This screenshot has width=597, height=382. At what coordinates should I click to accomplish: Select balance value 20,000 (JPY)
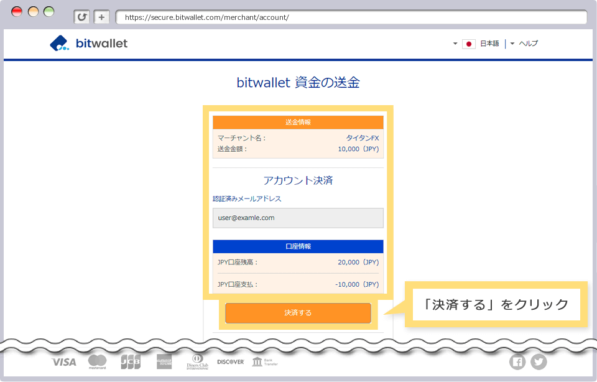pyautogui.click(x=358, y=262)
